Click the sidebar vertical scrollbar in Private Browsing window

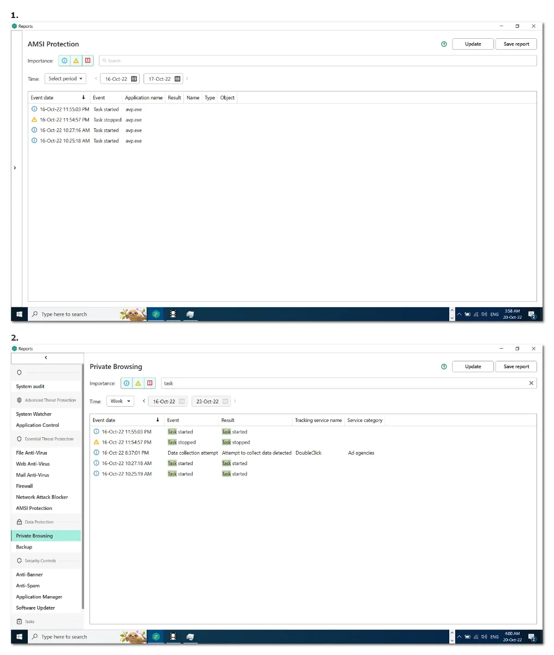pos(83,486)
